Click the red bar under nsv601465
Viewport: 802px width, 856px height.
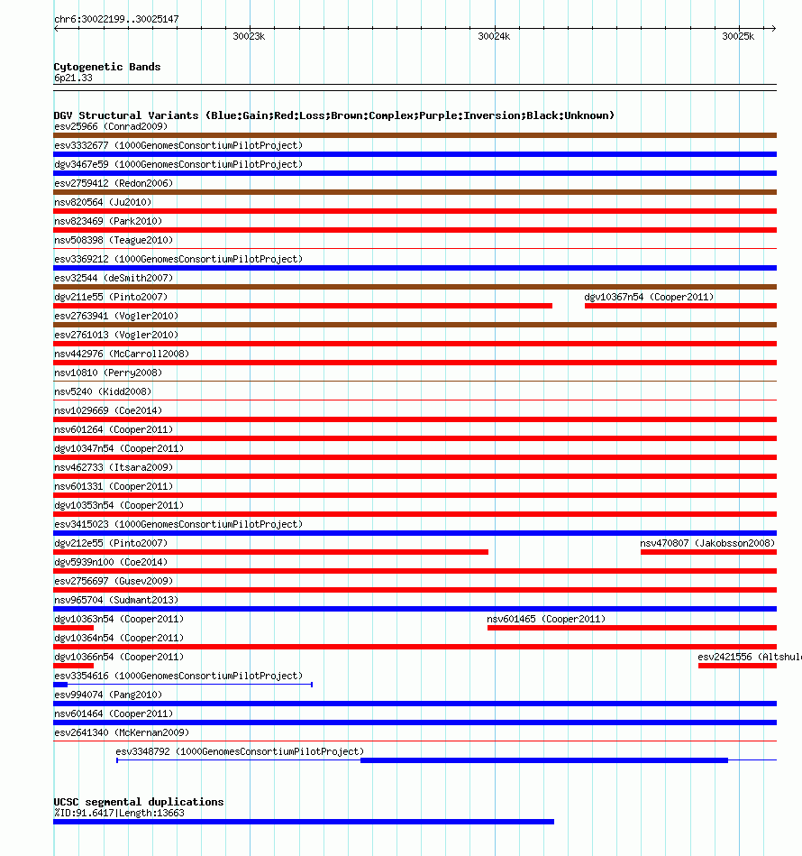632,628
